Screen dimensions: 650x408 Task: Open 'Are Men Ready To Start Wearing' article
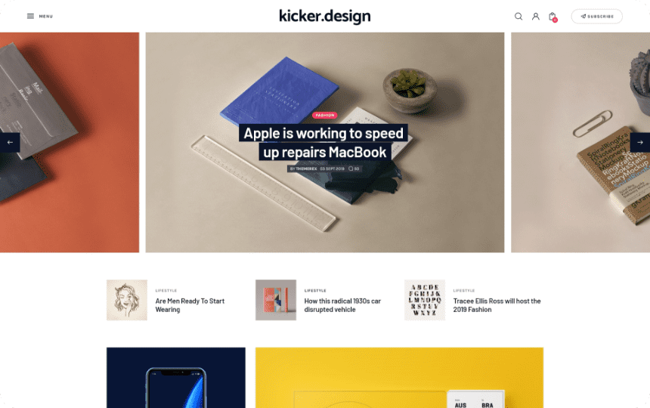(x=190, y=305)
